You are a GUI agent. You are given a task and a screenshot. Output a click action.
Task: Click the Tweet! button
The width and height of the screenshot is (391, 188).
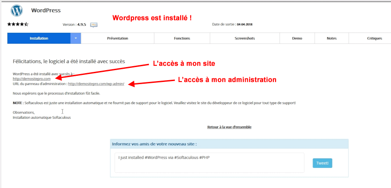point(322,163)
